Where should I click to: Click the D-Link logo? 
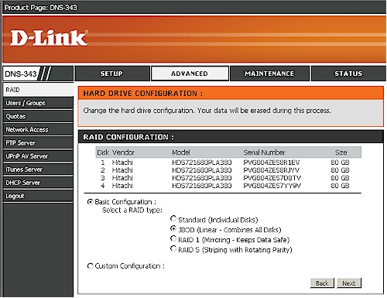click(x=49, y=38)
